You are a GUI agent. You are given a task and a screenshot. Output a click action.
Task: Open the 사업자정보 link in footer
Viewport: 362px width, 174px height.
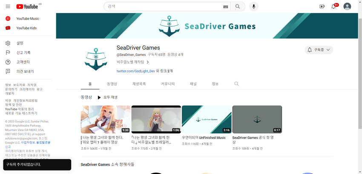pos(28,143)
